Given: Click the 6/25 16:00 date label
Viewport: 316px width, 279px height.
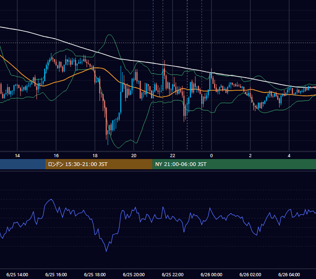Looking at the screenshot, I should coord(56,274).
